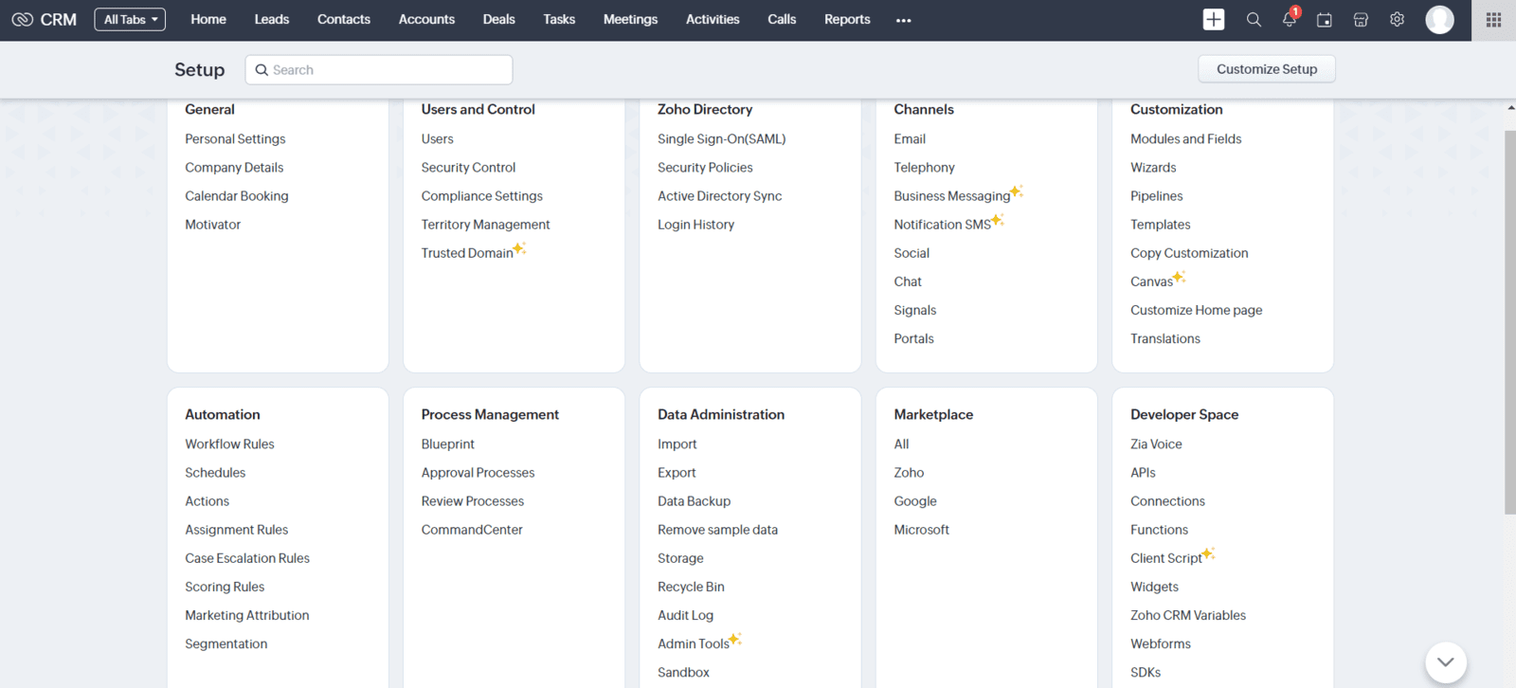This screenshot has height=688, width=1516.
Task: Open Workflow Rules
Action: tap(229, 444)
